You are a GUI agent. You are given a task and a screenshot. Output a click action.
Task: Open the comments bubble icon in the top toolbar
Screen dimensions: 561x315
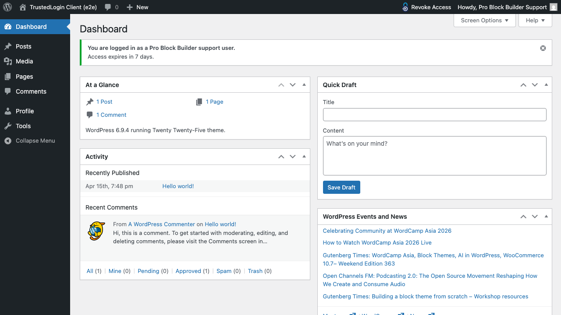pos(108,7)
